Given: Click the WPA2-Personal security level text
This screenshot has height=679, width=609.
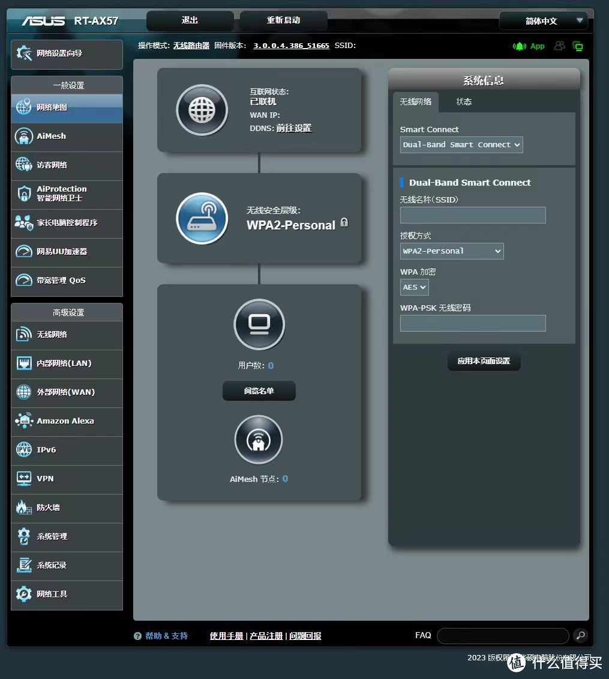Looking at the screenshot, I should coord(291,225).
